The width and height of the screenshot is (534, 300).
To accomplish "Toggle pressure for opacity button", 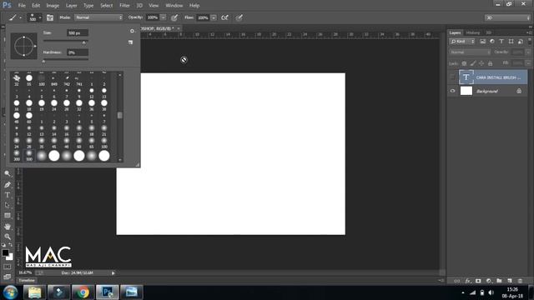I will point(174,17).
